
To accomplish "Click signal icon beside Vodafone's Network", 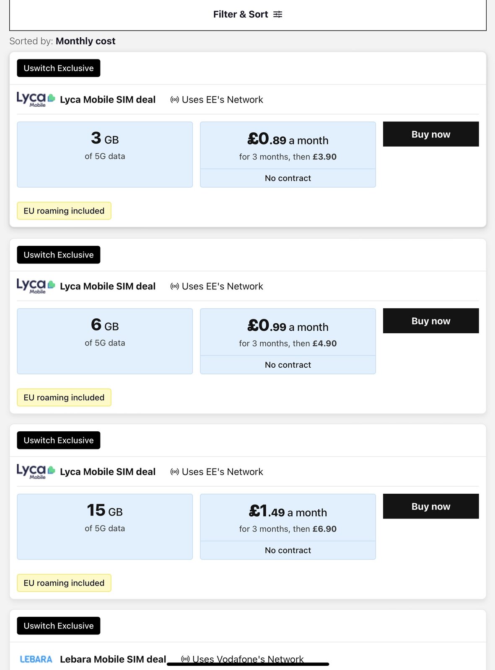I will pos(185,659).
